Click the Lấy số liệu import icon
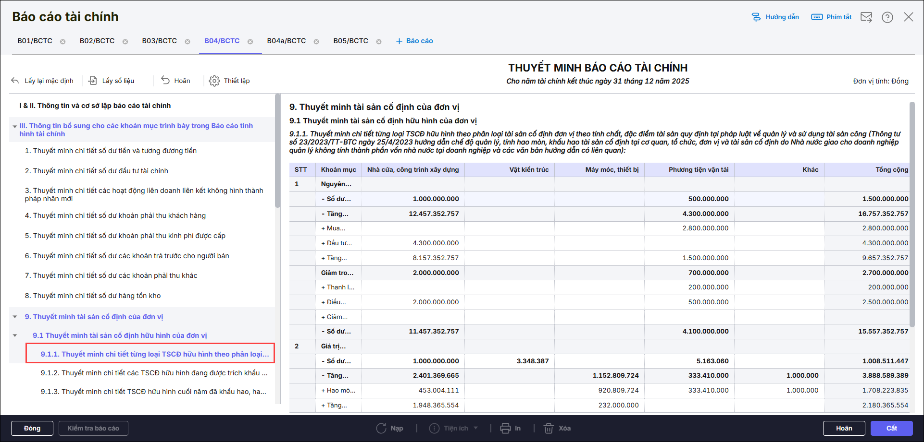The width and height of the screenshot is (924, 442). coord(93,81)
